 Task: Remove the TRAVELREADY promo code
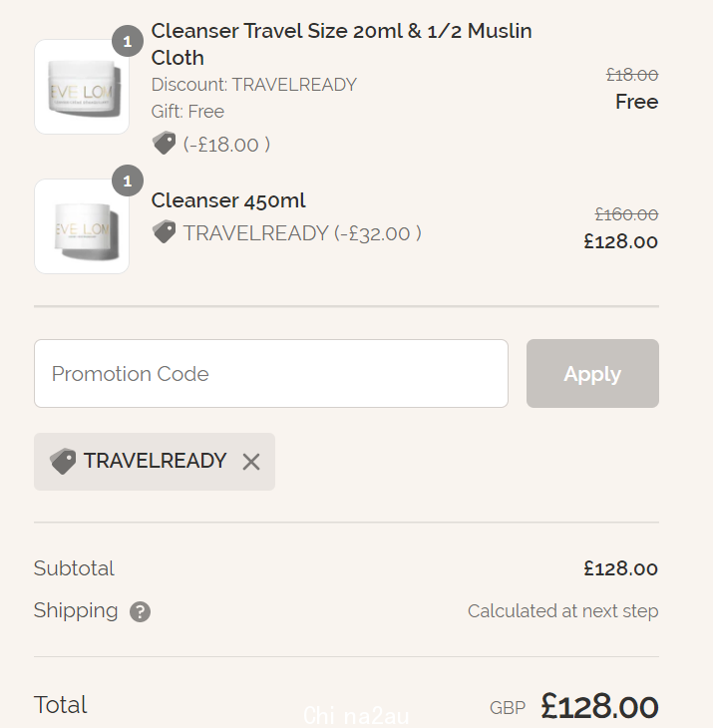coord(251,462)
